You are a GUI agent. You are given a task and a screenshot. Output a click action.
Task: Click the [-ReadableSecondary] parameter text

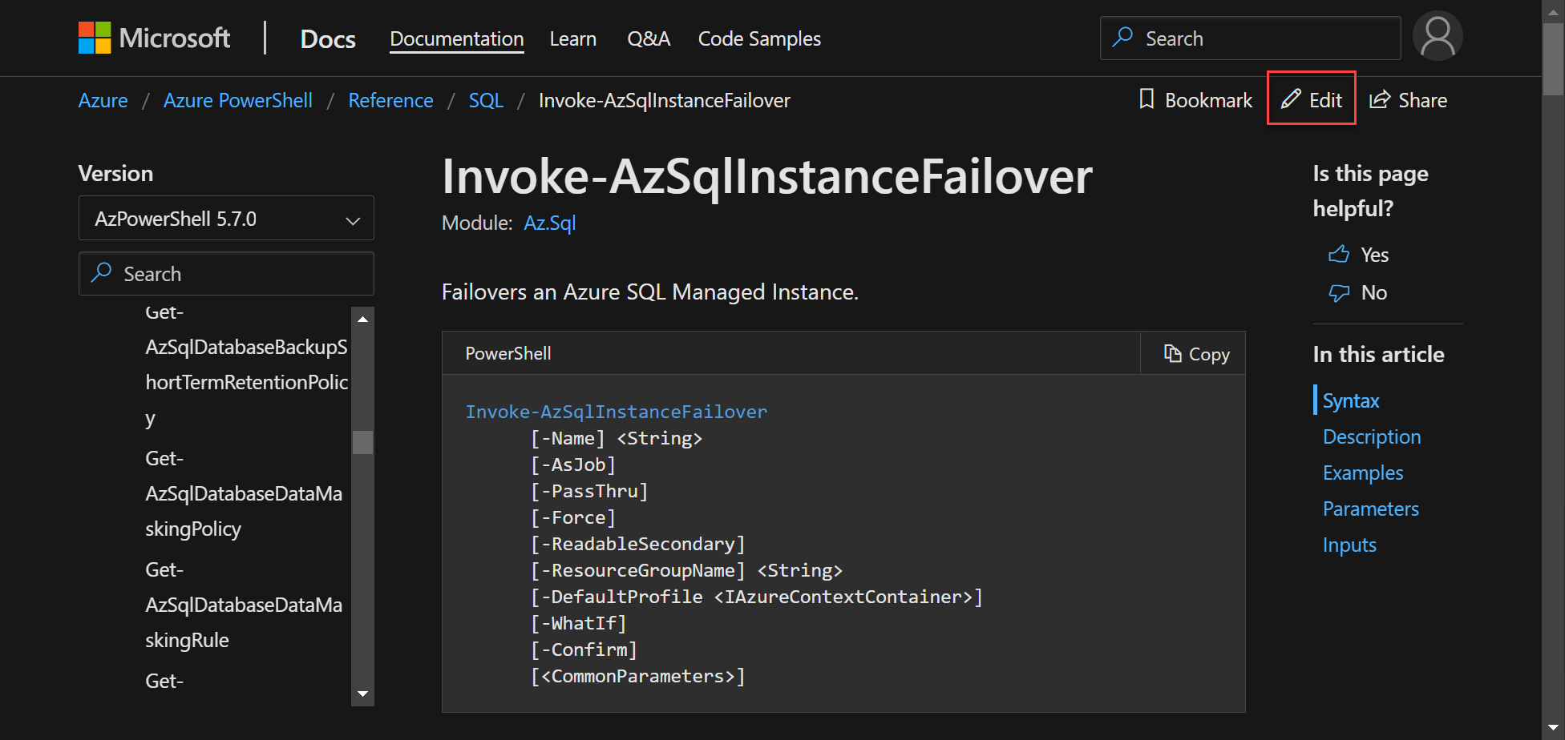click(637, 544)
